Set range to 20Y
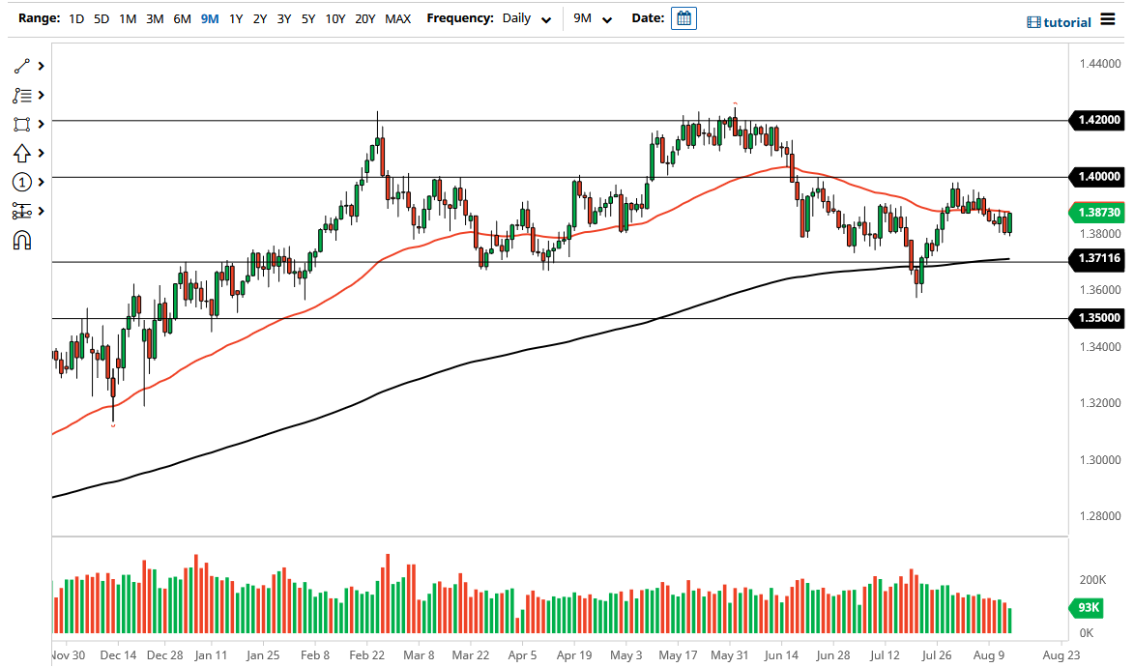The height and width of the screenshot is (668, 1134). click(365, 18)
